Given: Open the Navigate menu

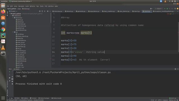Looking at the screenshot, I should click(21, 6).
